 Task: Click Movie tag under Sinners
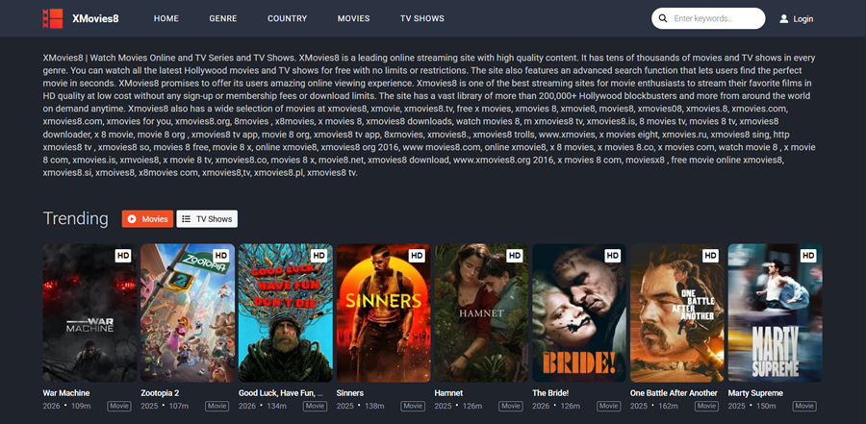click(x=413, y=407)
